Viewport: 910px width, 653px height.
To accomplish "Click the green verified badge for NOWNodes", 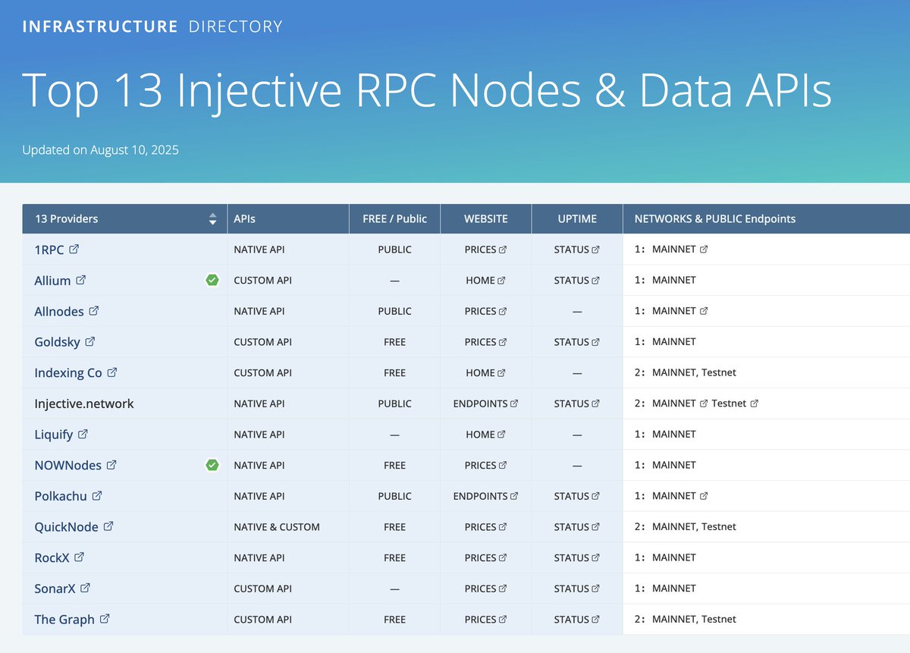I will tap(212, 466).
